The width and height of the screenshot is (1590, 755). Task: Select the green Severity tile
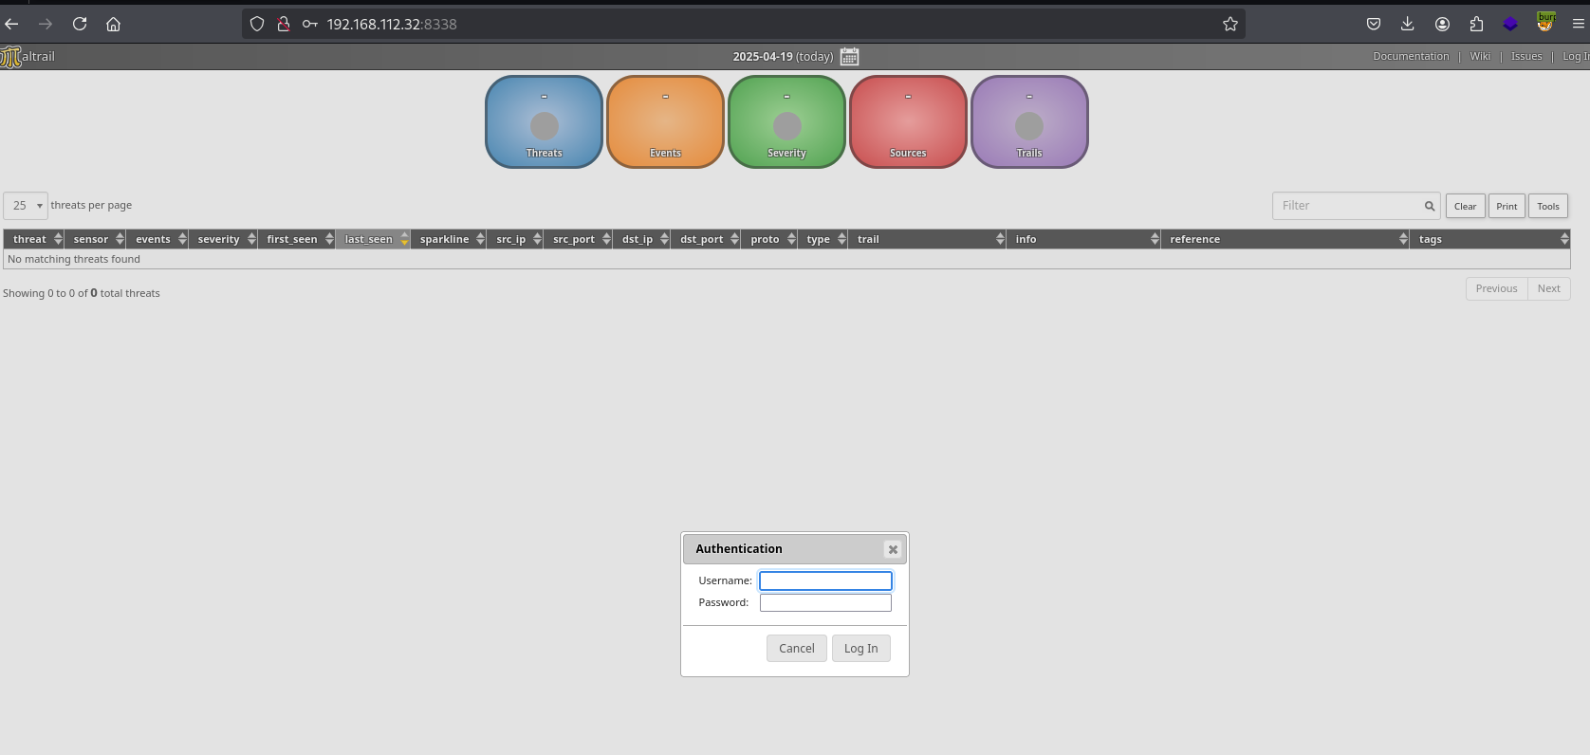786,122
